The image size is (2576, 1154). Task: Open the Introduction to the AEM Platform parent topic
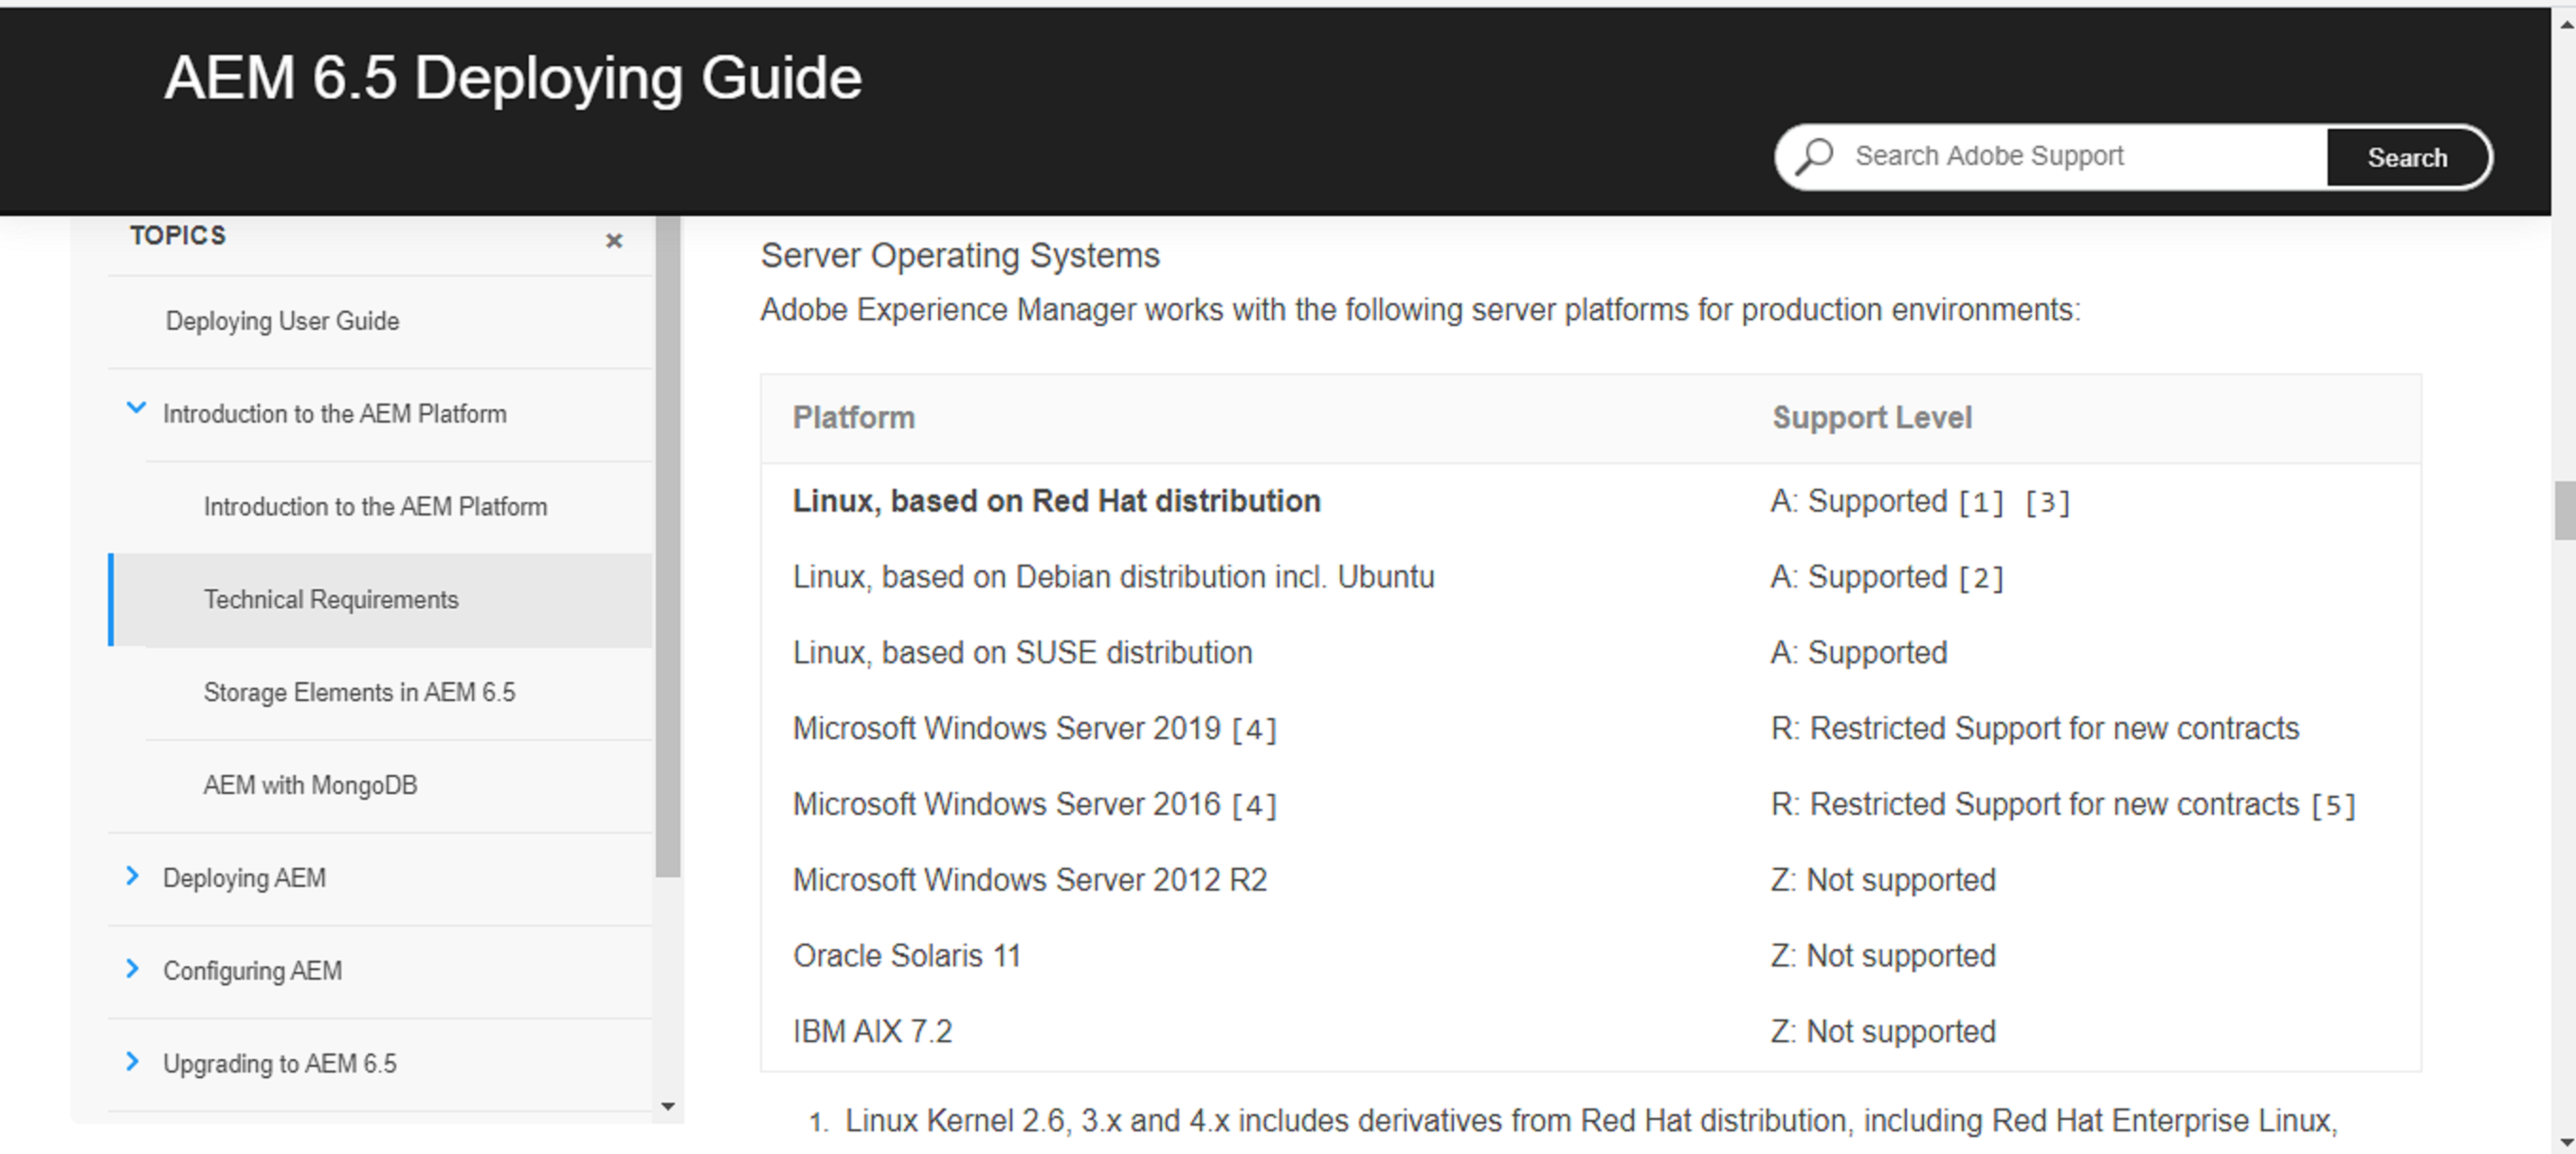pos(335,414)
